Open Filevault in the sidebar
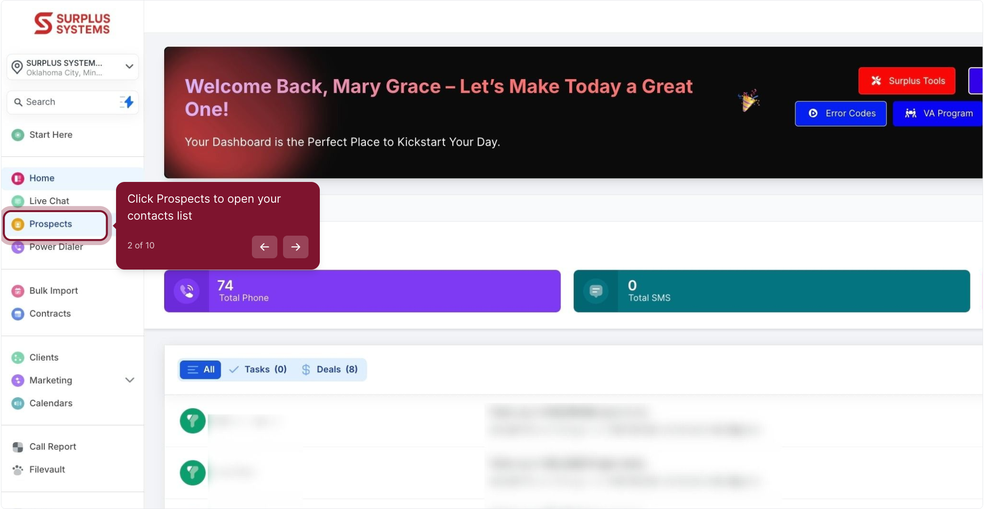This screenshot has width=984, height=509. 47,469
